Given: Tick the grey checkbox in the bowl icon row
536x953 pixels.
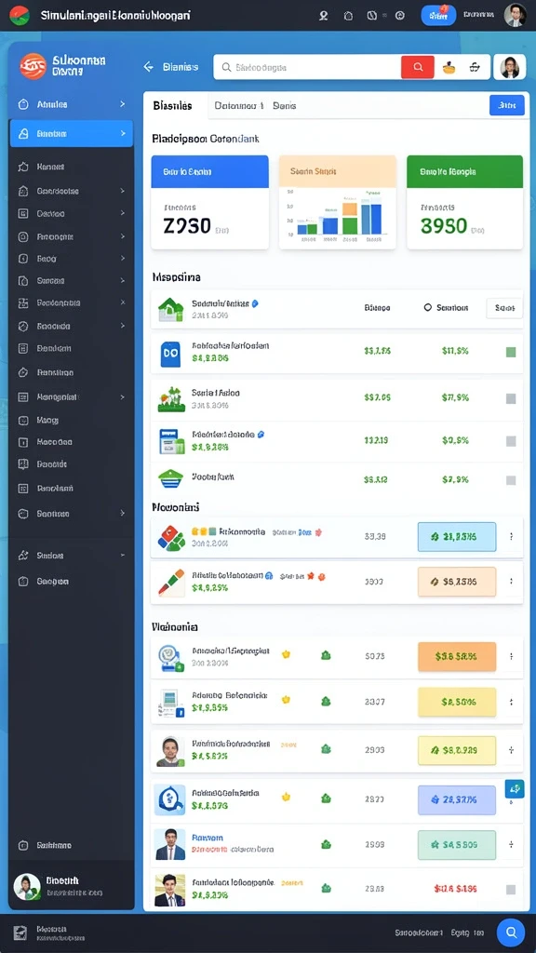Looking at the screenshot, I should tap(511, 480).
